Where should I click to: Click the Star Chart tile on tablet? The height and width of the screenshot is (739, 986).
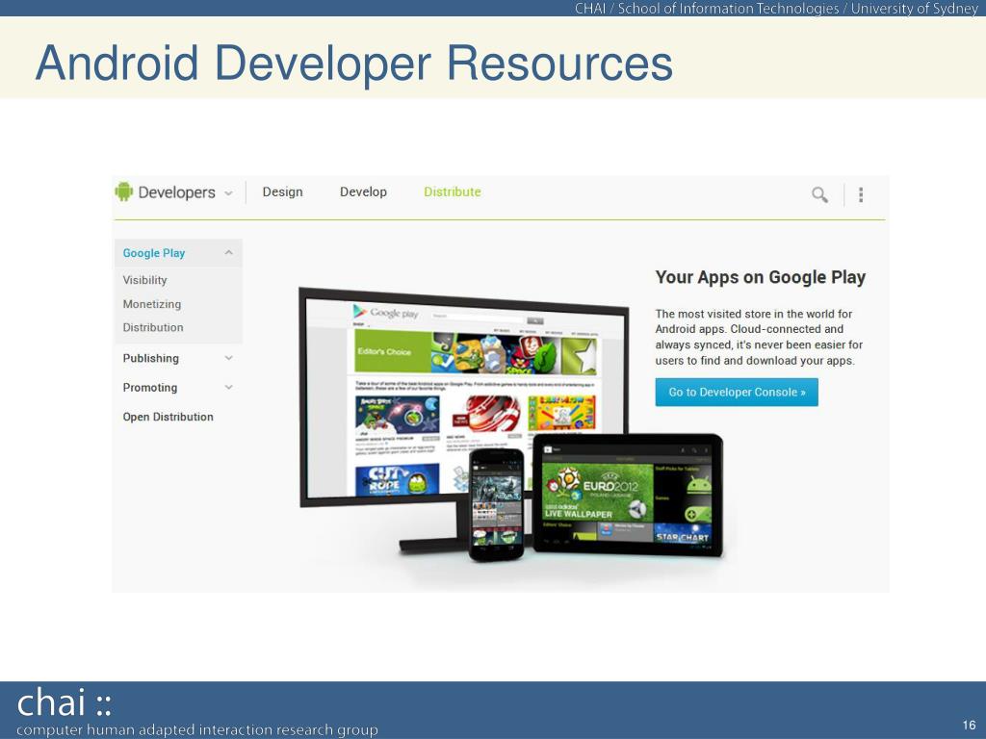point(683,531)
